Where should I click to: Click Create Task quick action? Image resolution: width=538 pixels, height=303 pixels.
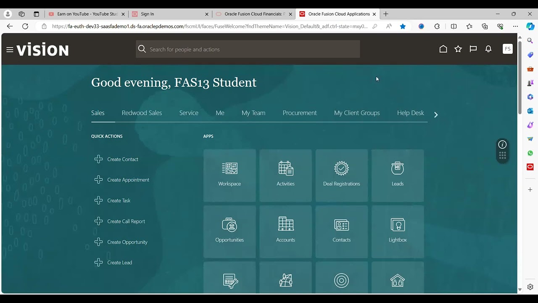[119, 200]
